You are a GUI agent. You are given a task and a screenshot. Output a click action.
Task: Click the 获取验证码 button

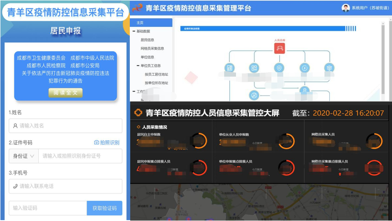tap(104, 208)
